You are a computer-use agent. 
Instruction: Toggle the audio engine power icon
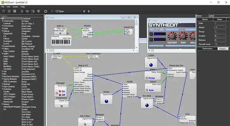[46, 11]
